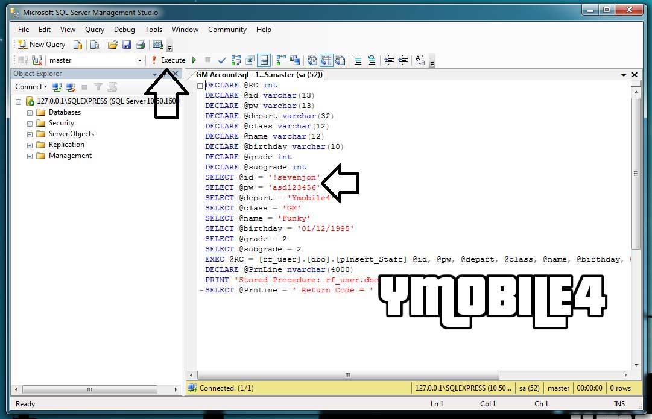Select Results to Grid output mode

coord(326,61)
